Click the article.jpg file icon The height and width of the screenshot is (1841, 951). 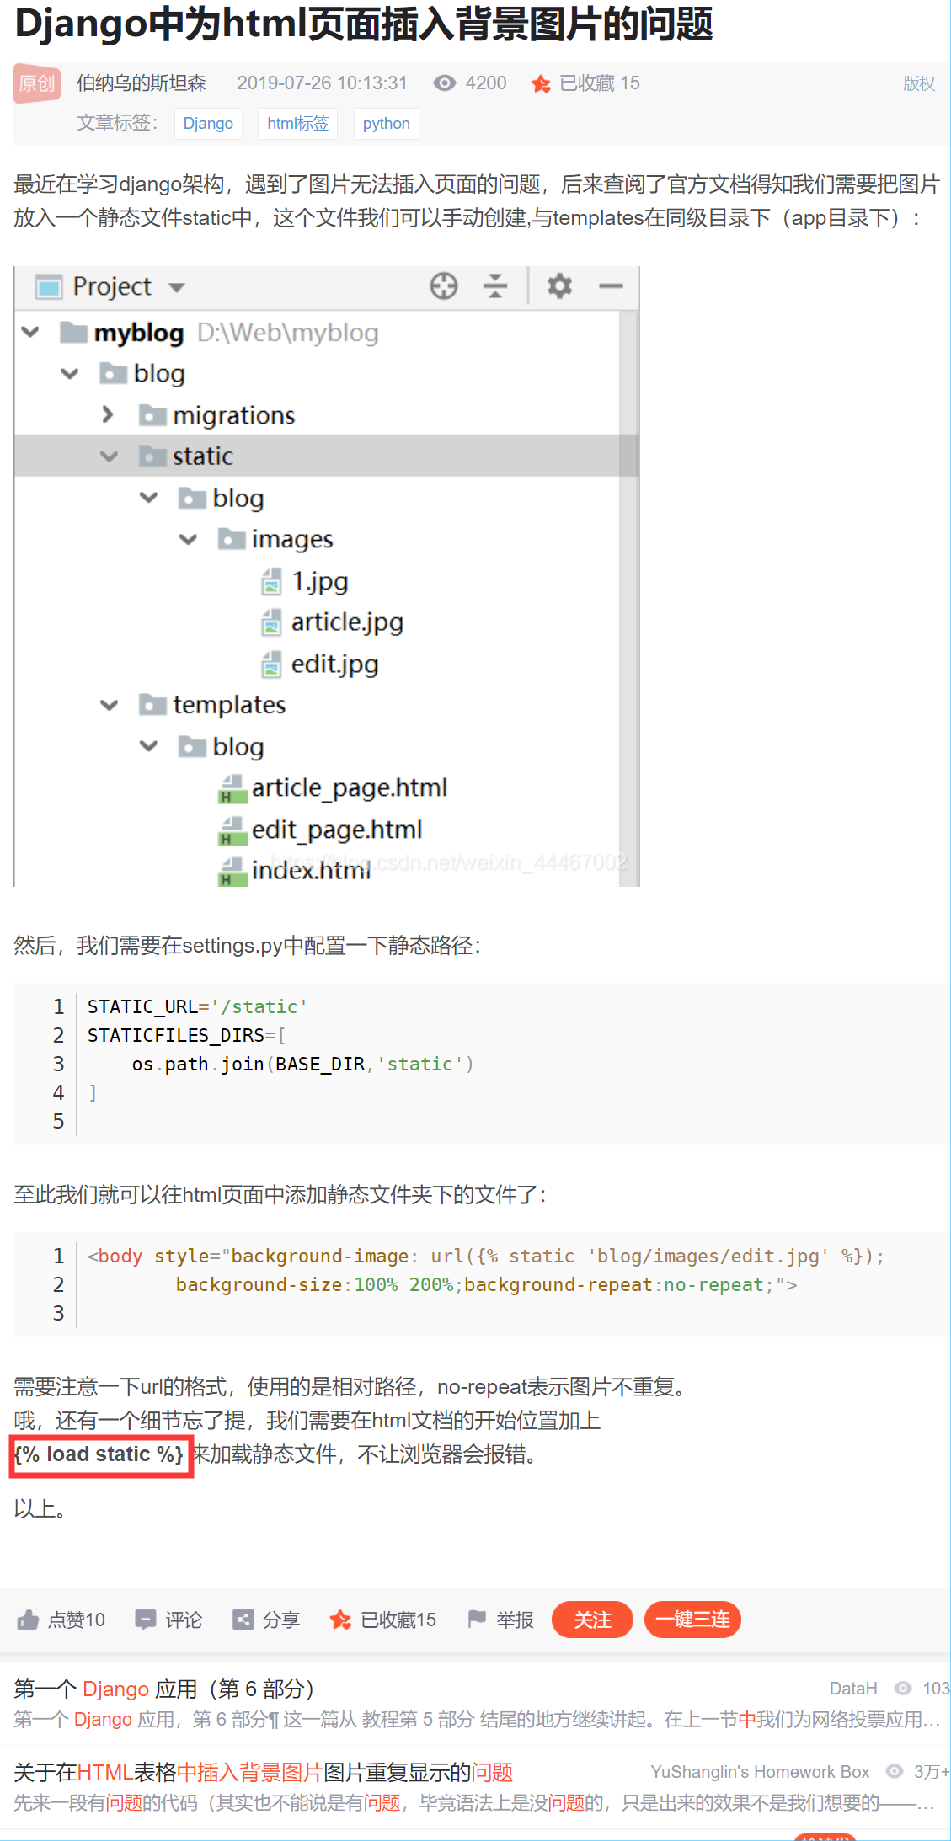point(271,622)
